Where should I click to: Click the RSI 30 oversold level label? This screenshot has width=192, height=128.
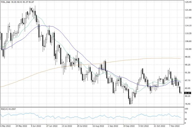point(186,119)
